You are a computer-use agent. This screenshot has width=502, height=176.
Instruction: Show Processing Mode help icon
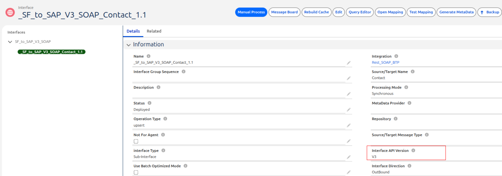406,87
